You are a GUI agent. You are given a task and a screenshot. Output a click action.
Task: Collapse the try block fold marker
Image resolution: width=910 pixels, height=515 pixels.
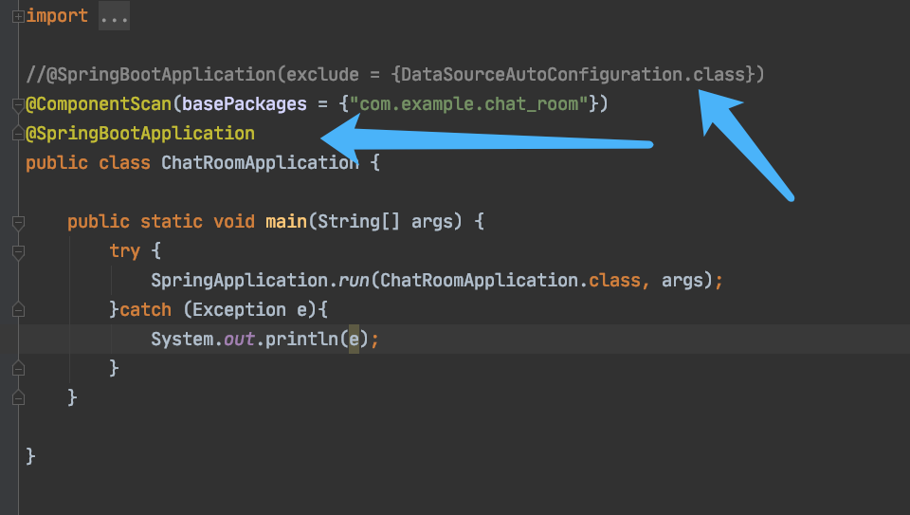click(18, 252)
